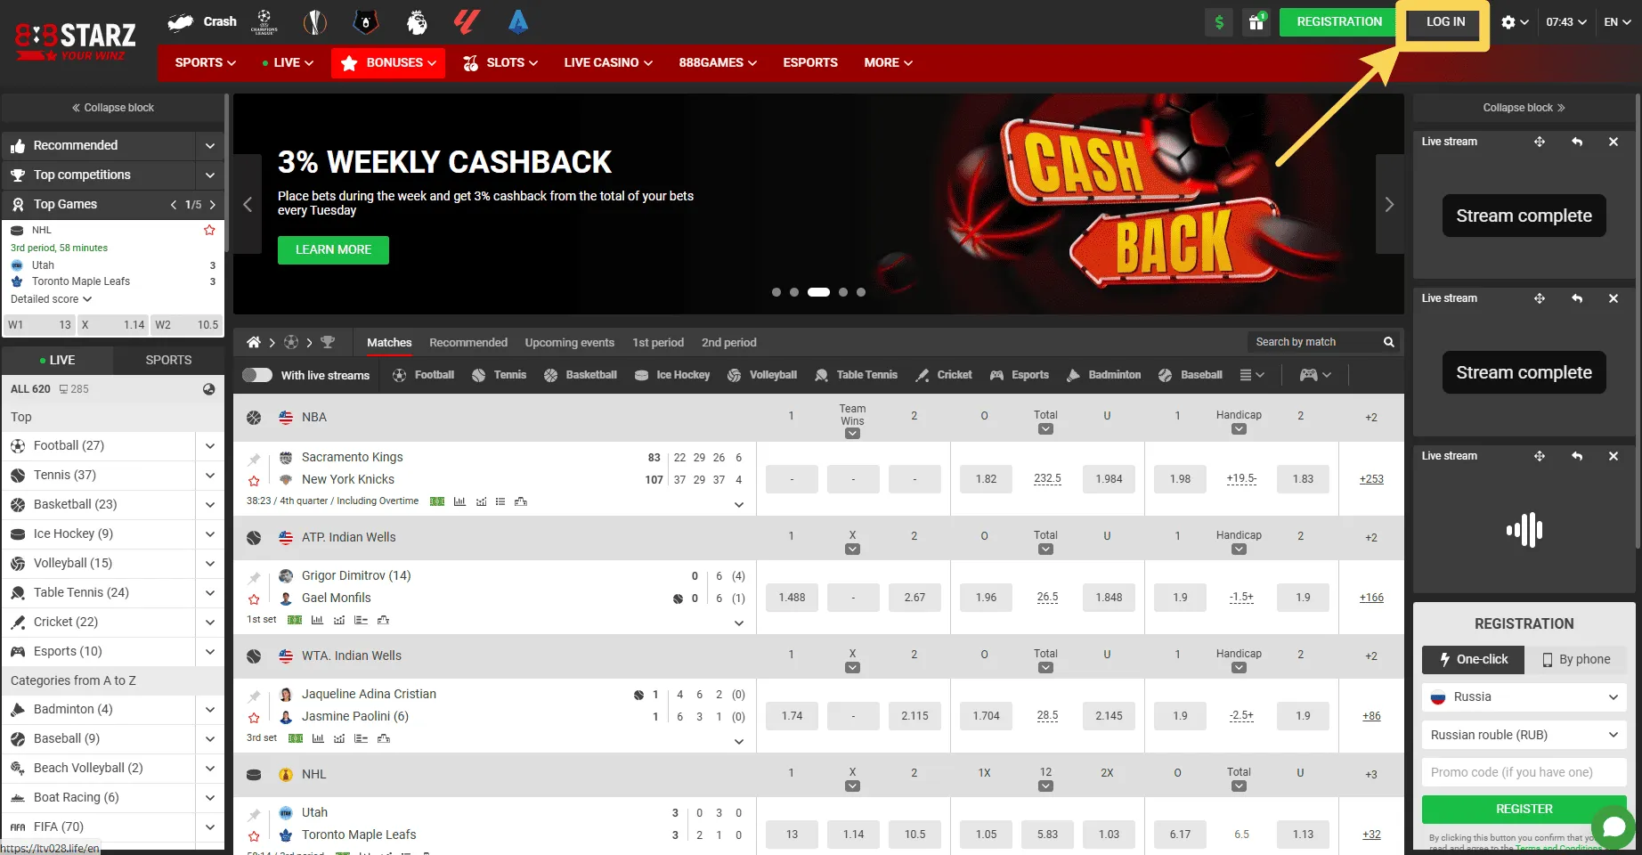Favorite the Grigor Dimitrov match star
Screen dimensions: 1642x855
tap(254, 599)
